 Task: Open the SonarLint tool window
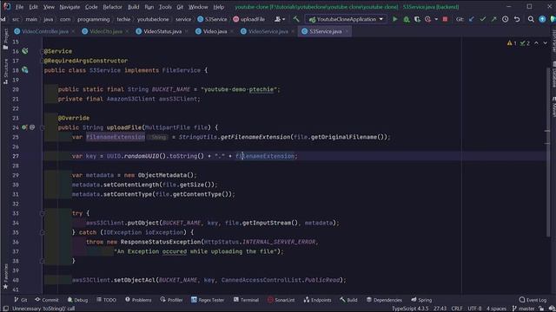(281, 300)
